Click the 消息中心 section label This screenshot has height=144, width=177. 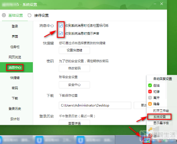[46, 25]
